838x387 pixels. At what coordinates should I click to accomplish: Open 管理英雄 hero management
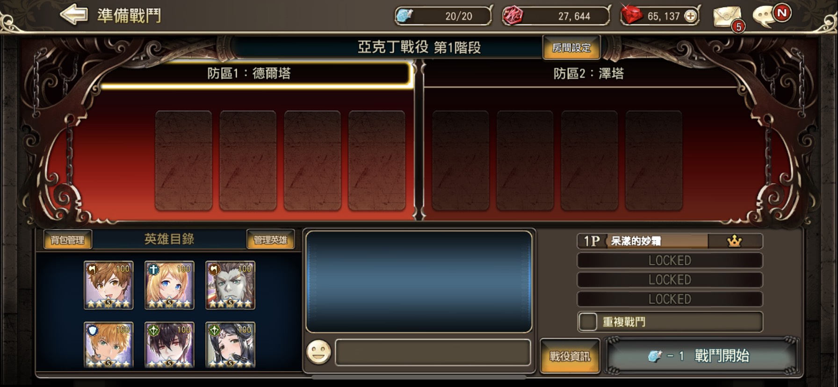click(x=270, y=240)
